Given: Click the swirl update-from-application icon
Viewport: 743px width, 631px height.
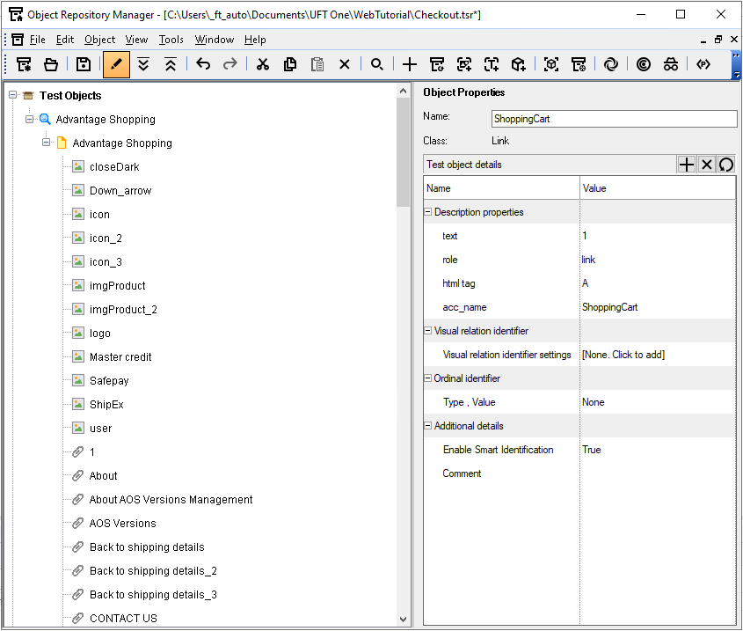Looking at the screenshot, I should tap(611, 64).
